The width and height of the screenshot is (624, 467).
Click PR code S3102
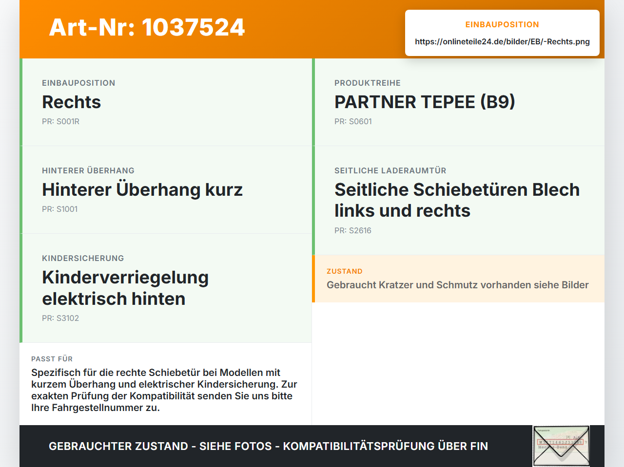click(x=60, y=318)
